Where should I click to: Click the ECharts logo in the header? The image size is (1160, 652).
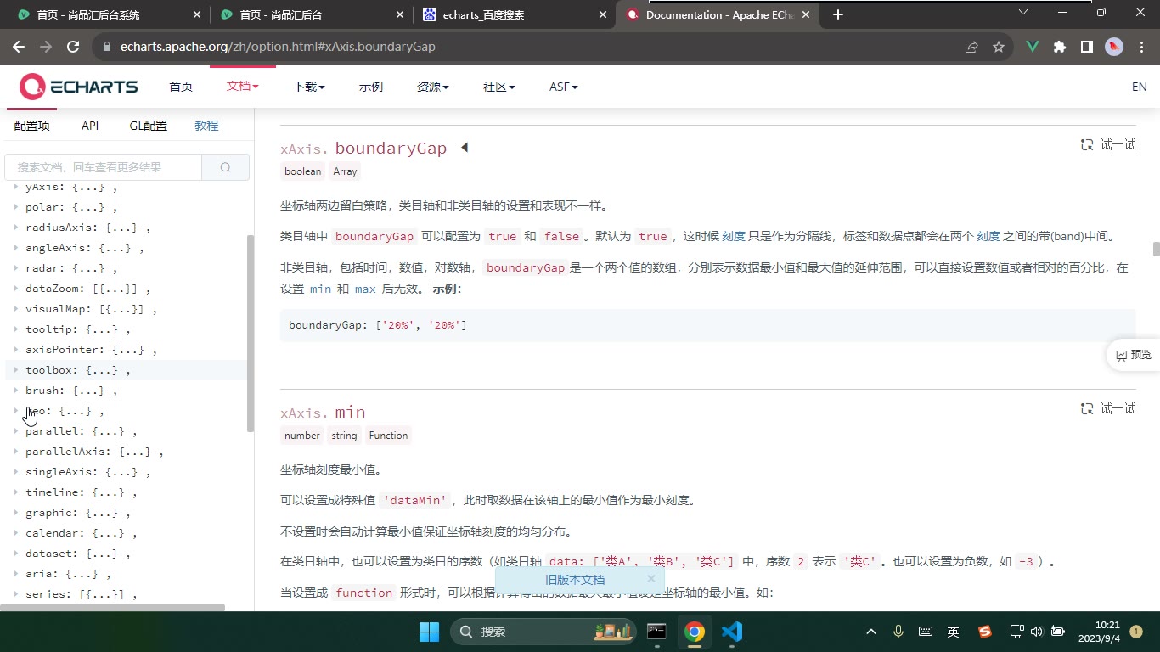click(79, 87)
